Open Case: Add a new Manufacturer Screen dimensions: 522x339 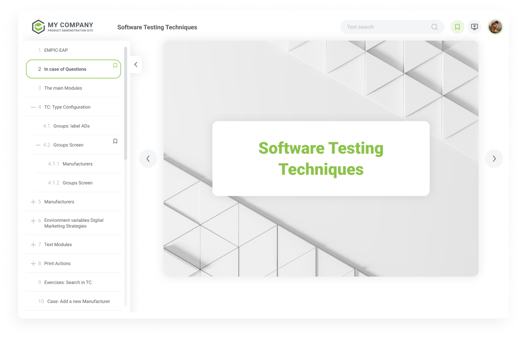(x=78, y=302)
